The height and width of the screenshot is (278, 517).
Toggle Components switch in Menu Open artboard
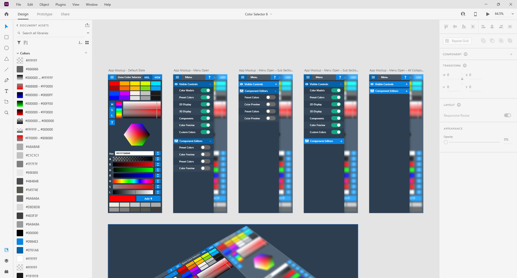(205, 118)
